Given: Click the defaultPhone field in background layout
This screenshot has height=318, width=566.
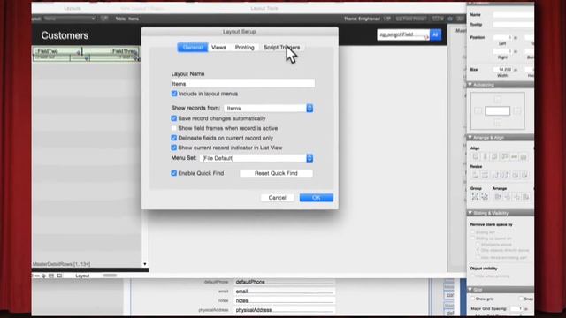Looking at the screenshot, I should click(284, 282).
